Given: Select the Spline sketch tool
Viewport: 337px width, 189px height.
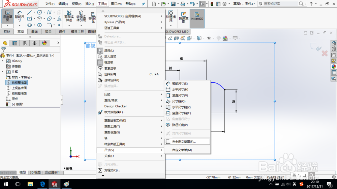Looking at the screenshot, I should pyautogui.click(x=50, y=12).
